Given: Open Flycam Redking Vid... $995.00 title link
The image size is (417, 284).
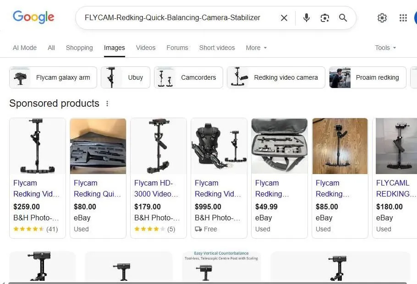Looking at the screenshot, I should tap(218, 189).
